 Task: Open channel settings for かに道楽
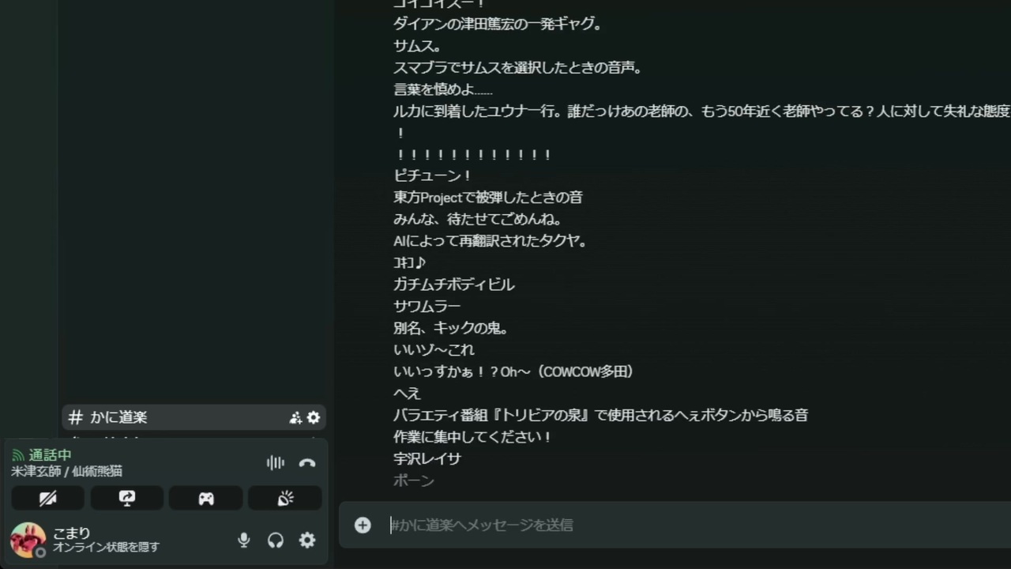(314, 417)
